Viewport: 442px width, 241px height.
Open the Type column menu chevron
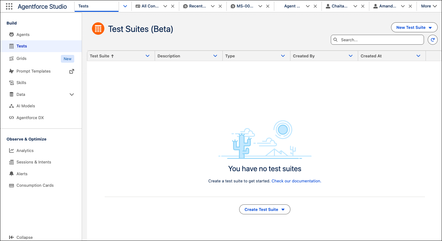(283, 56)
